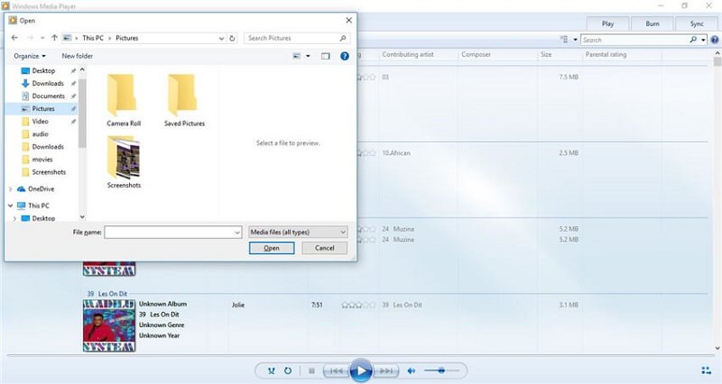Switch to the Sync tab in Media Player
The image size is (722, 384).
[697, 24]
